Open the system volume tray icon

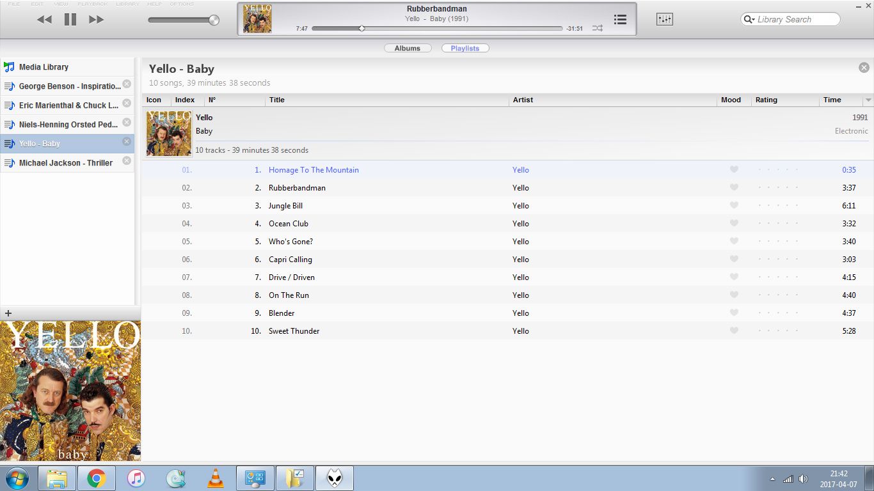point(803,479)
